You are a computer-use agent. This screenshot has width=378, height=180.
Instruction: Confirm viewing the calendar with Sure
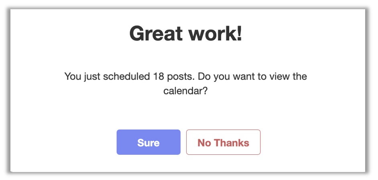(x=148, y=142)
